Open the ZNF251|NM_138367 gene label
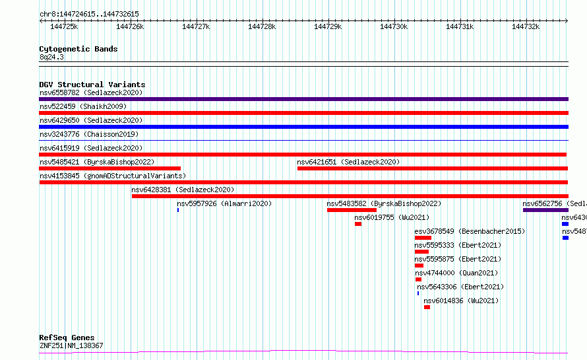 click(x=71, y=345)
